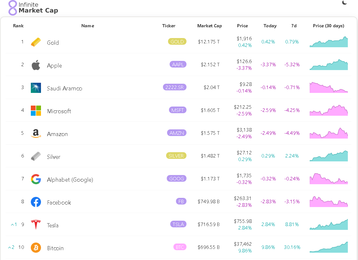Image resolution: width=358 pixels, height=260 pixels.
Task: Open the BTC ticker badge
Action: (180, 247)
